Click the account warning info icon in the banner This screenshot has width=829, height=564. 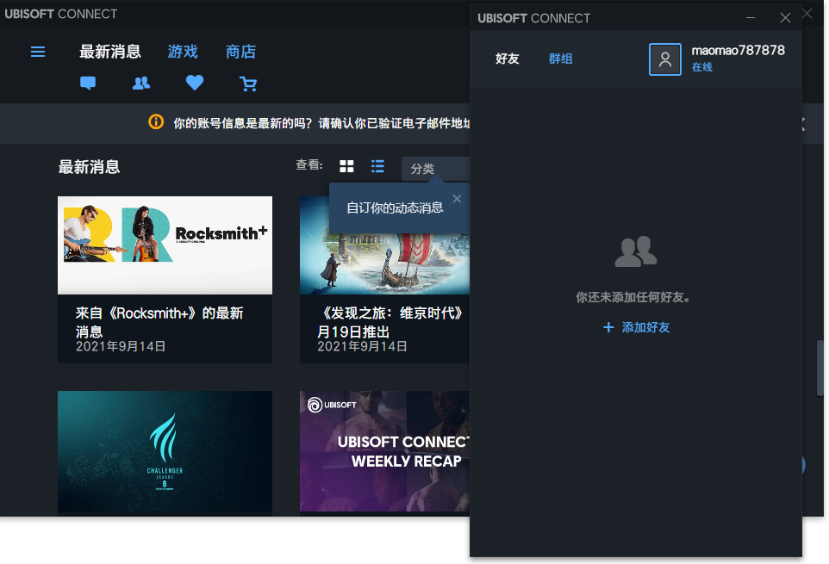pos(156,122)
